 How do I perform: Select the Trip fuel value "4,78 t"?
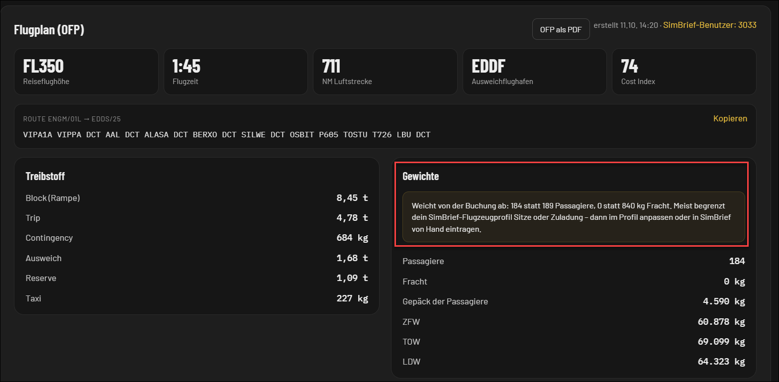point(352,218)
